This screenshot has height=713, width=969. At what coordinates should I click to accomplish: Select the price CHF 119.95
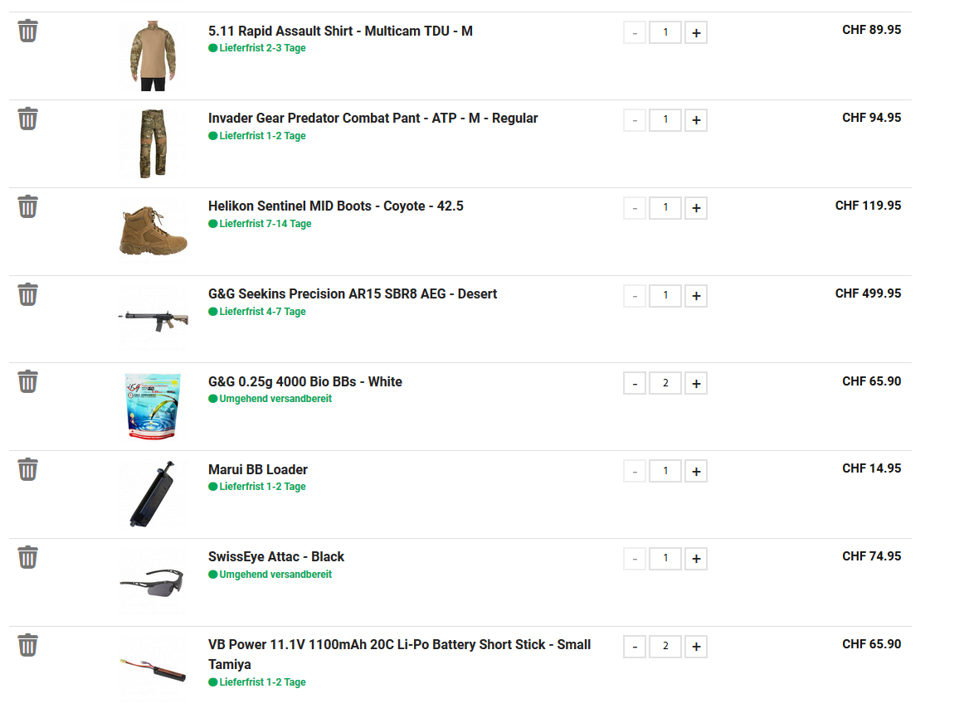click(868, 206)
